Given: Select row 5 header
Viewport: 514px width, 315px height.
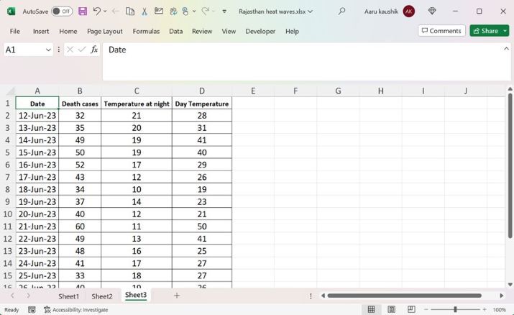Looking at the screenshot, I should point(7,152).
